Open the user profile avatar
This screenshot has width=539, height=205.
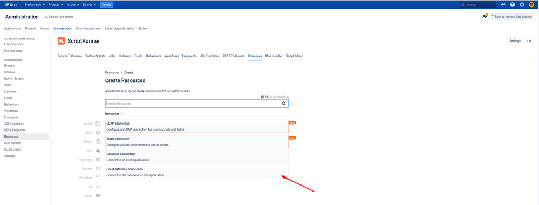pyautogui.click(x=531, y=5)
